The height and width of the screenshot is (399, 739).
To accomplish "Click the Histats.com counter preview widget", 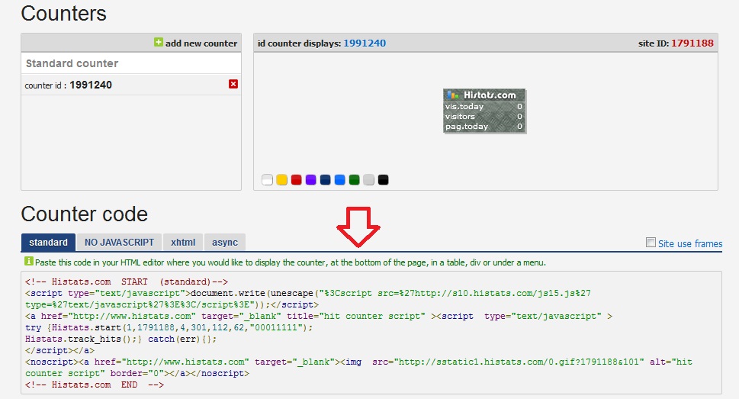I will click(x=484, y=111).
